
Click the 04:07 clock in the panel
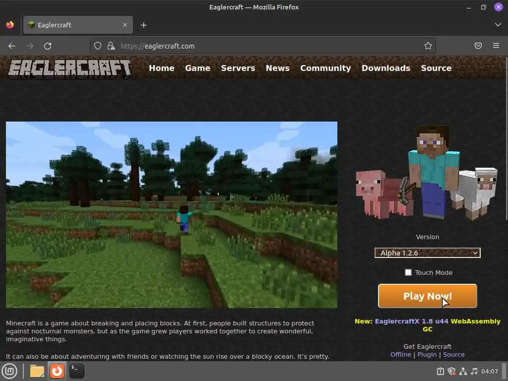click(x=489, y=371)
